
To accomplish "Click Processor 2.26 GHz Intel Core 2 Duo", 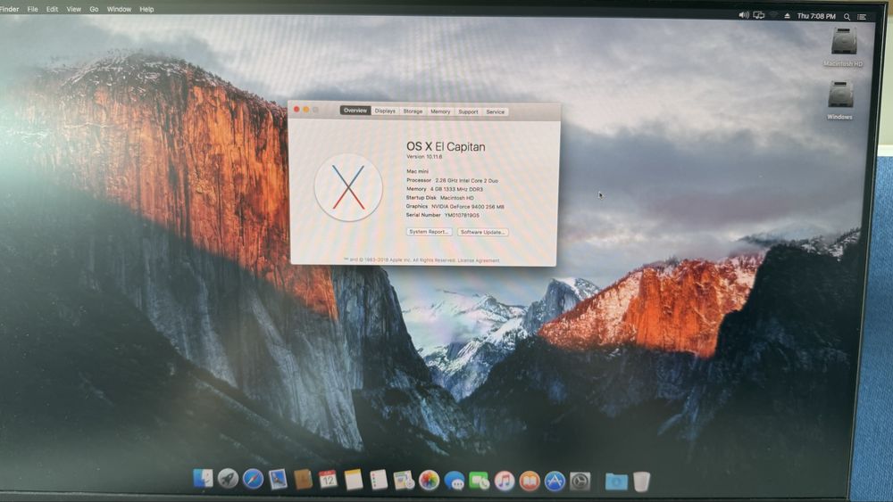I will [452, 180].
